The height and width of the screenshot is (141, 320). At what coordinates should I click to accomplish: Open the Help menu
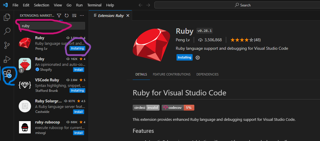tap(110, 5)
